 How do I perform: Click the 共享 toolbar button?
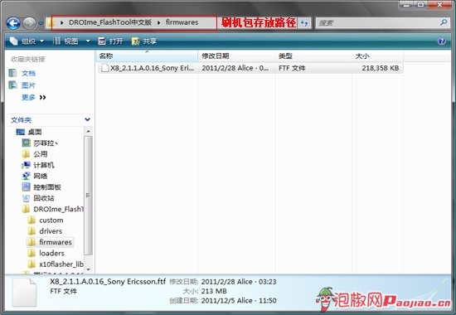tap(144, 41)
